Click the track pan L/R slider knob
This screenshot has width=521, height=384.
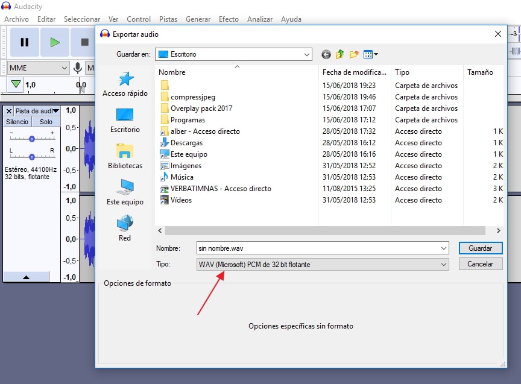[x=32, y=157]
